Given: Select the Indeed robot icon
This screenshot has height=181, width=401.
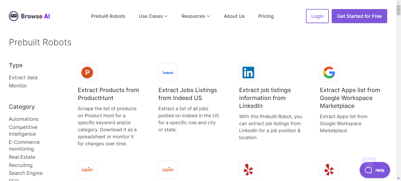Looking at the screenshot, I should tap(168, 73).
